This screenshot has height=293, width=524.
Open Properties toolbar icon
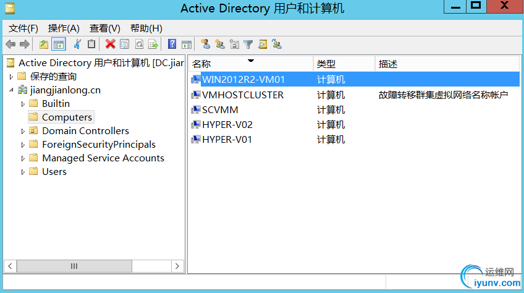click(x=125, y=44)
